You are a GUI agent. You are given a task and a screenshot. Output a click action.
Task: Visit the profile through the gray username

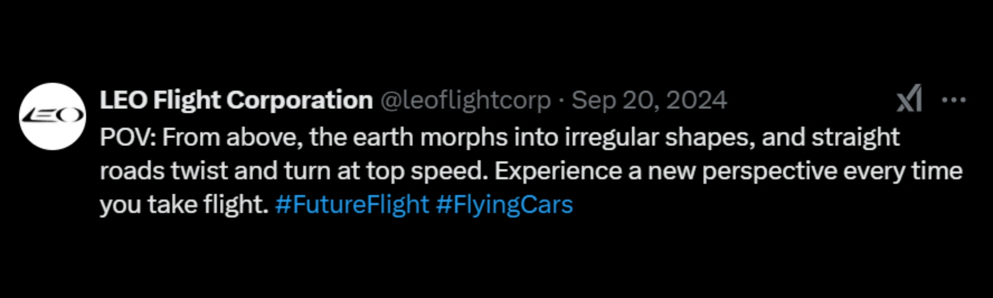point(466,100)
